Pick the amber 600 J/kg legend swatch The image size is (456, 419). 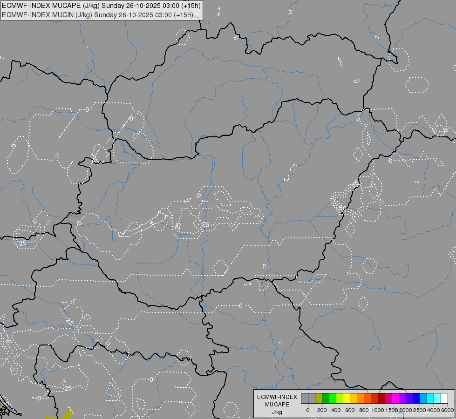click(x=354, y=398)
